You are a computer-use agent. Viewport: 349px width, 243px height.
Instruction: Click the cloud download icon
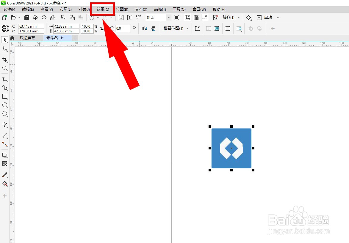click(35, 17)
